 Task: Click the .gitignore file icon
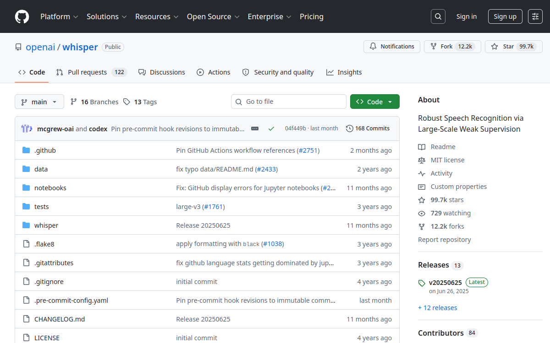point(26,282)
